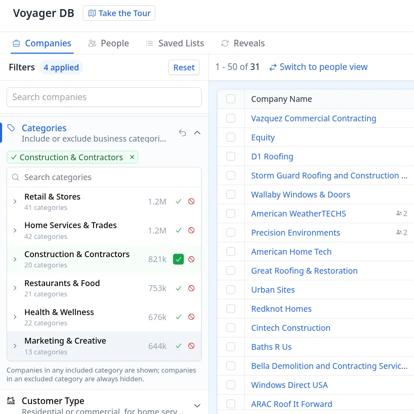Include the Restaurants & Food category

click(x=178, y=288)
